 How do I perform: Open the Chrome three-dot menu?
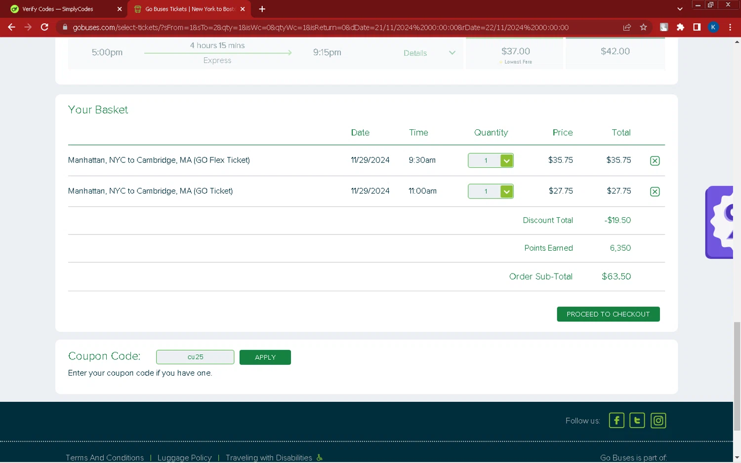(x=730, y=27)
